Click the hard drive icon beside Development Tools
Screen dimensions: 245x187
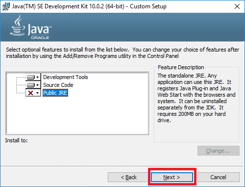31,77
